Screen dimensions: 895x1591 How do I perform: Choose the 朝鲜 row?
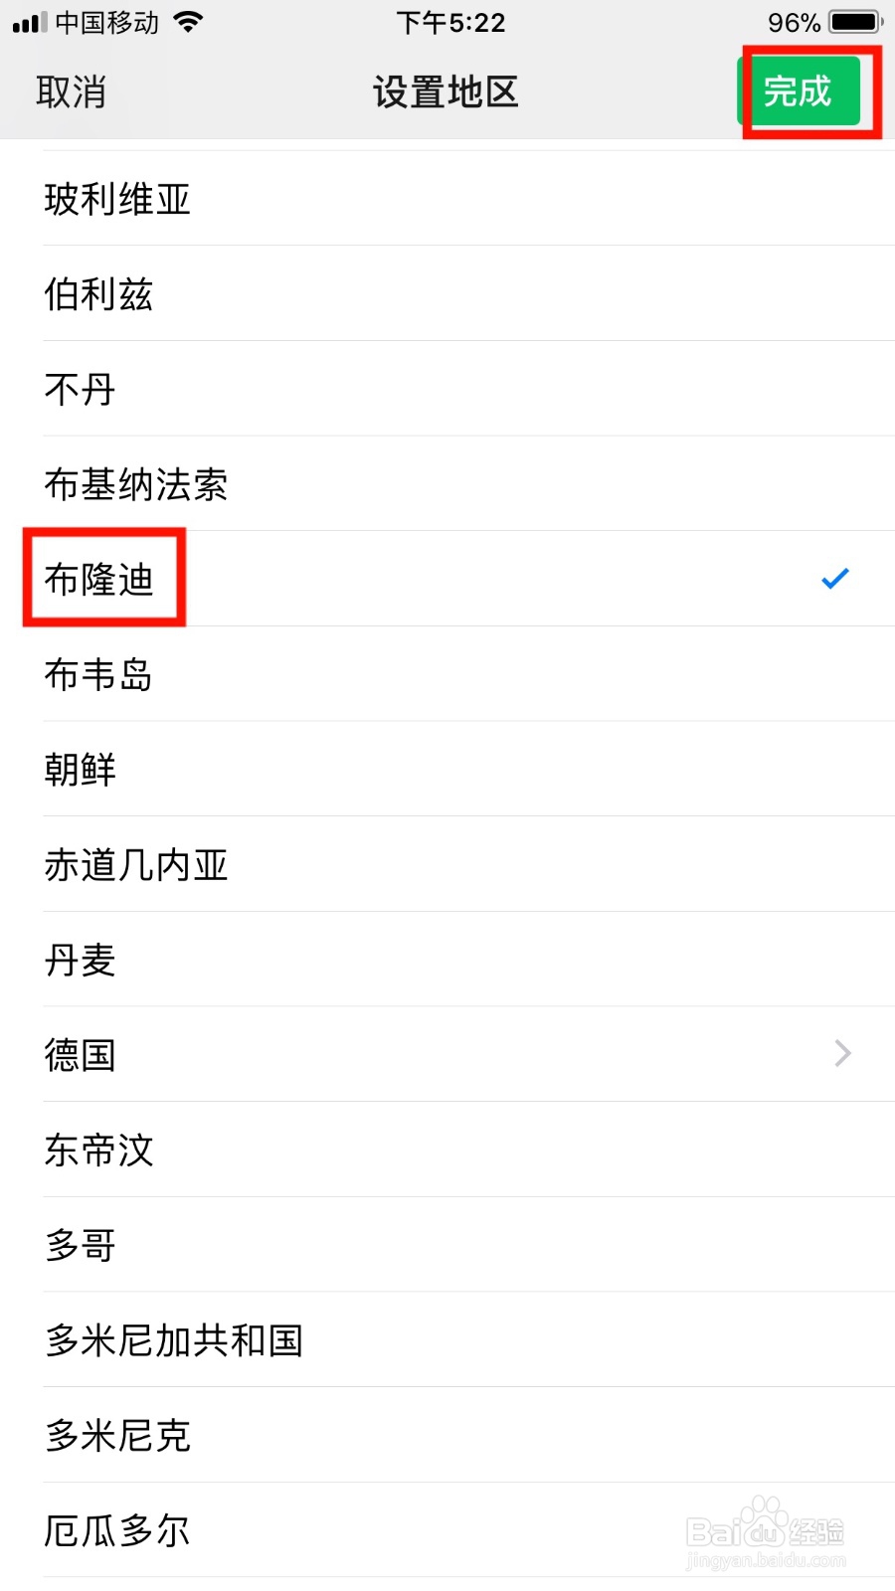(447, 770)
